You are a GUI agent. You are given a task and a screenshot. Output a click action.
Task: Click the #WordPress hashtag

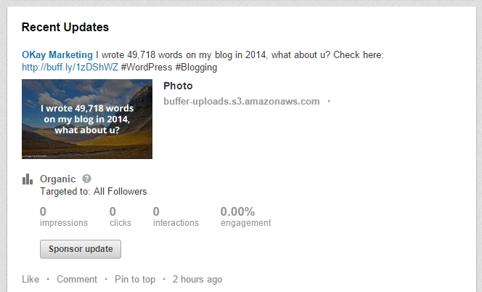click(147, 67)
